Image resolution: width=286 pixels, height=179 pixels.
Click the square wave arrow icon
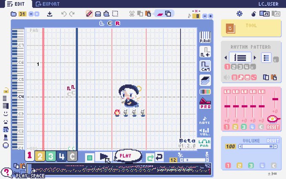(205, 52)
